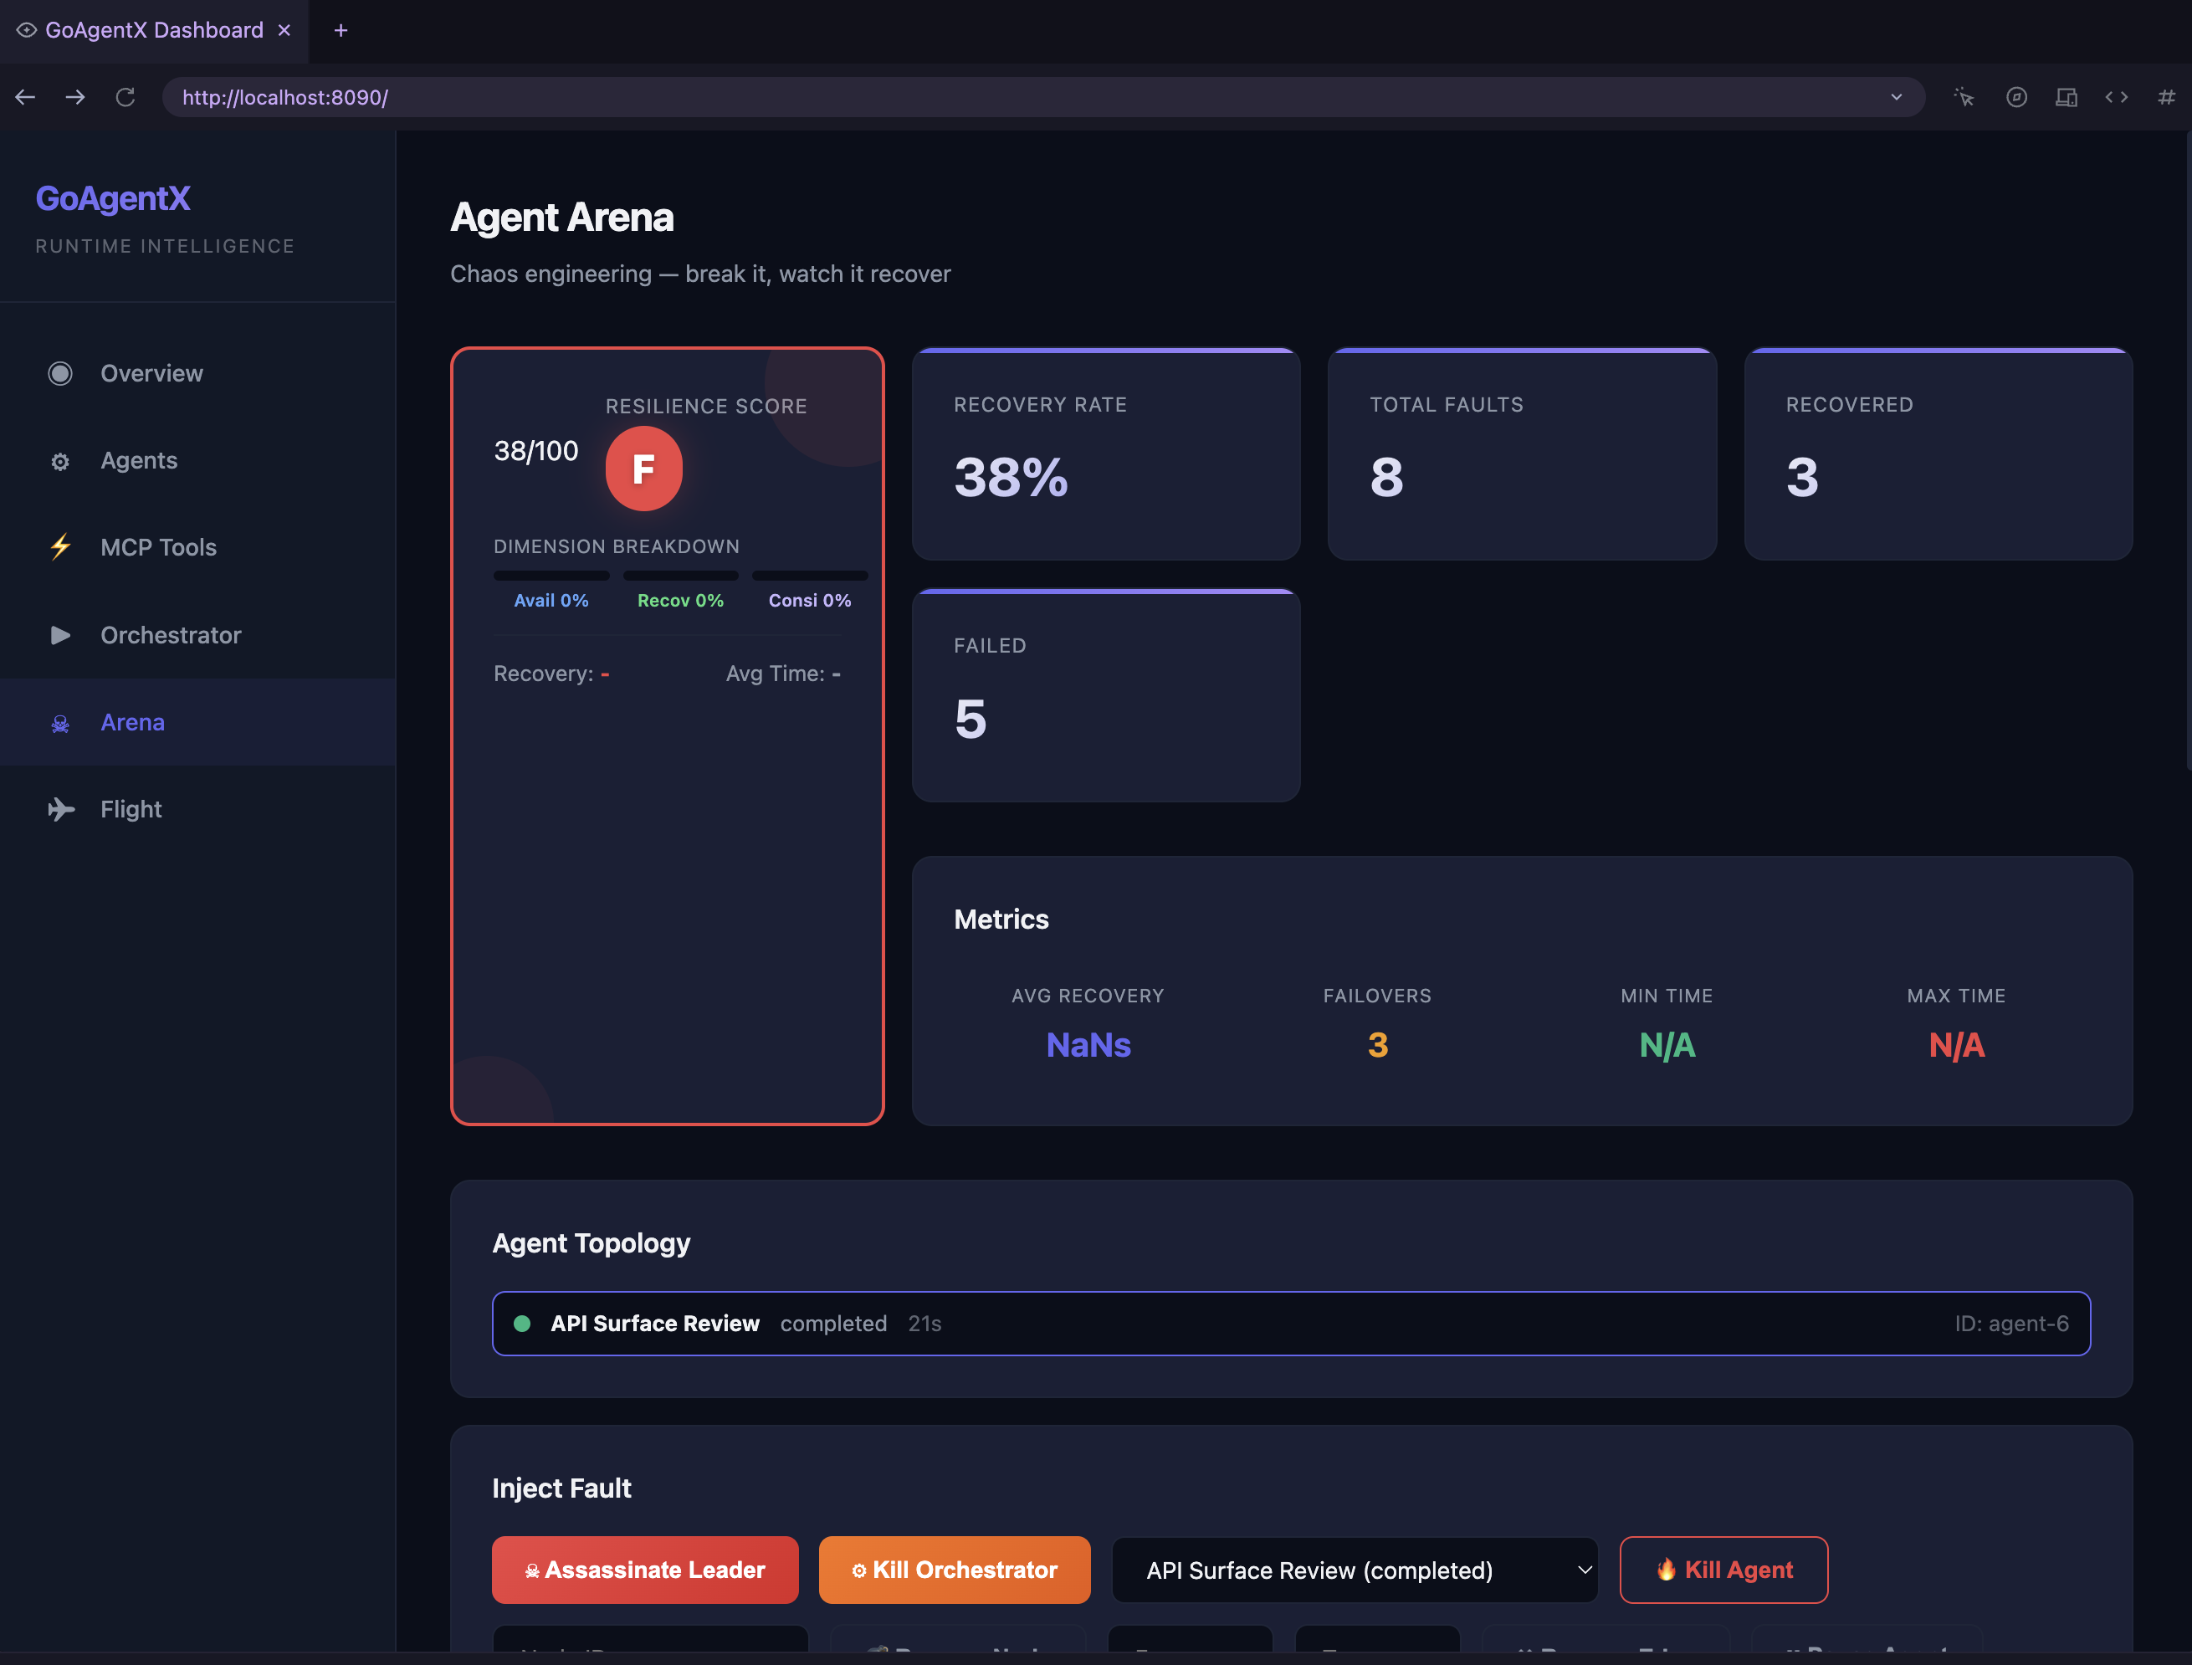Click the Overview circle icon
Screen dimensions: 2192x1665
click(60, 374)
